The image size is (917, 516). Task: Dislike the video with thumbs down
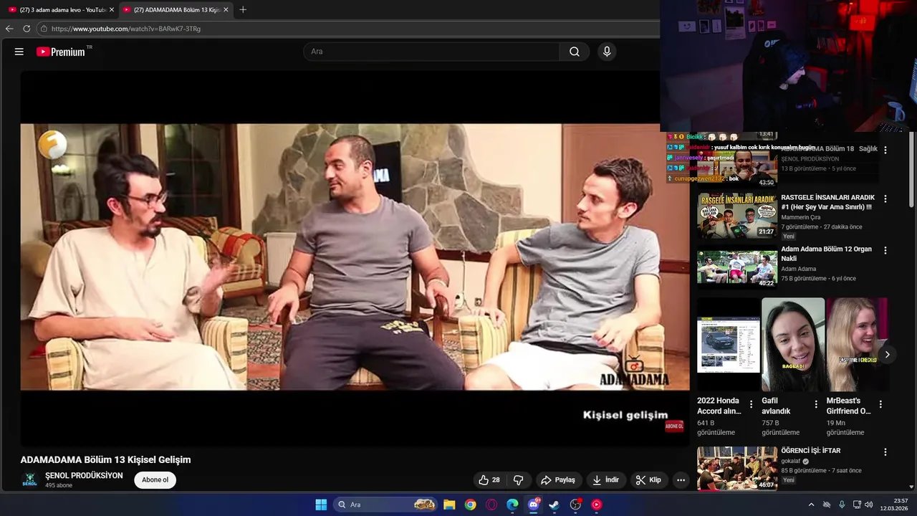[519, 480]
